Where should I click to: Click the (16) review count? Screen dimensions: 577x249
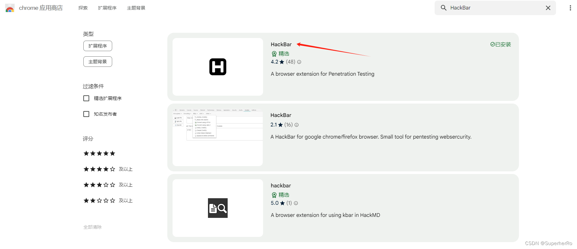tap(289, 125)
